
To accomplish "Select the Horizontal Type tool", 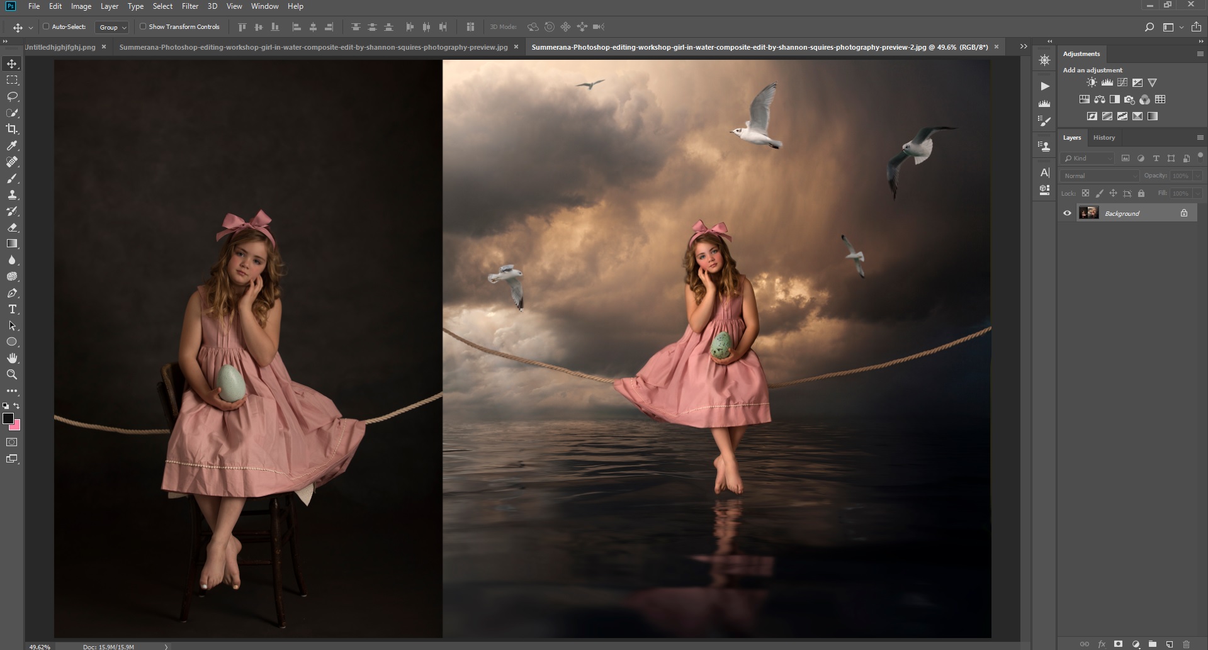I will click(12, 309).
